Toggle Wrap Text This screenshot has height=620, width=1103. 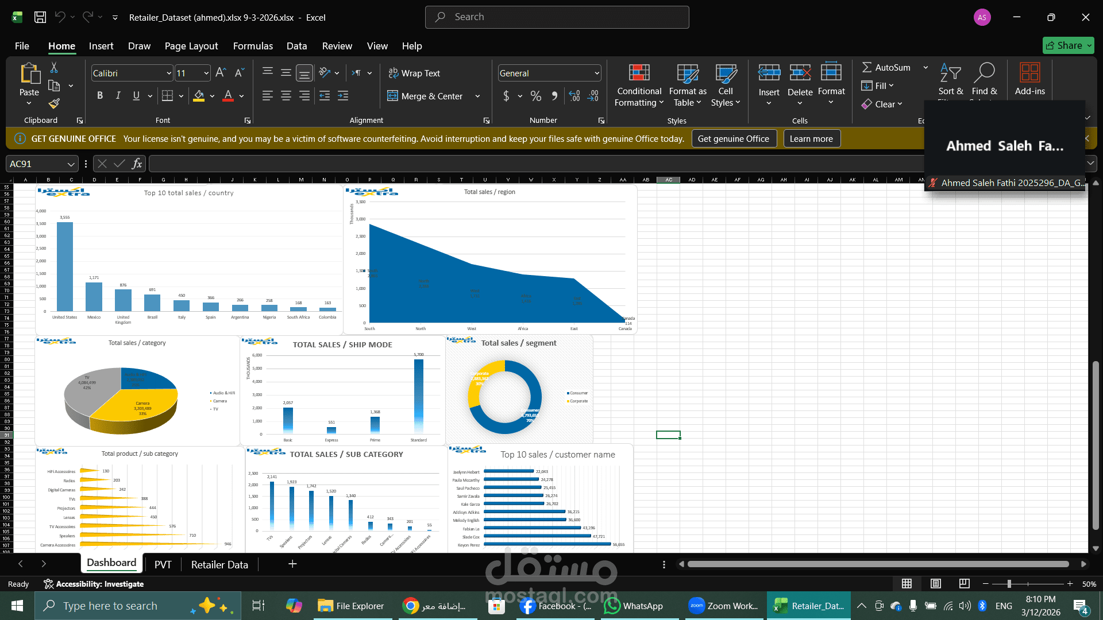pyautogui.click(x=414, y=73)
